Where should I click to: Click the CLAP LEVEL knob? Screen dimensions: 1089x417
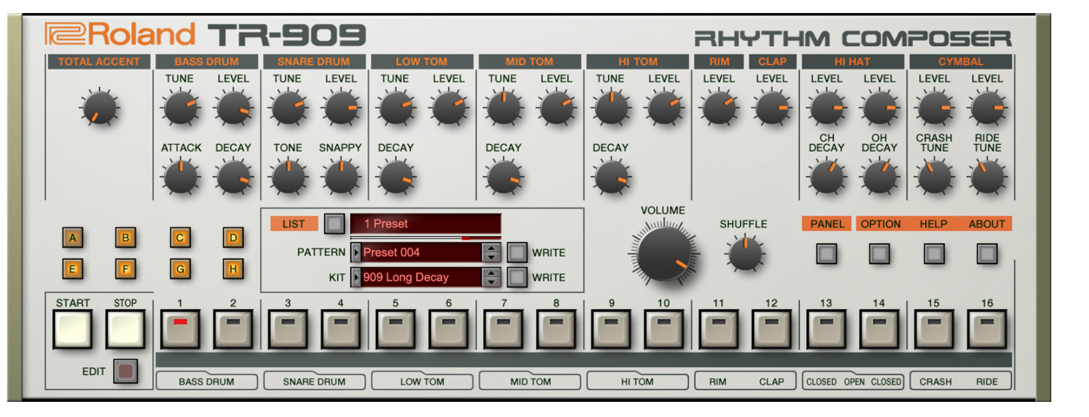[x=772, y=108]
